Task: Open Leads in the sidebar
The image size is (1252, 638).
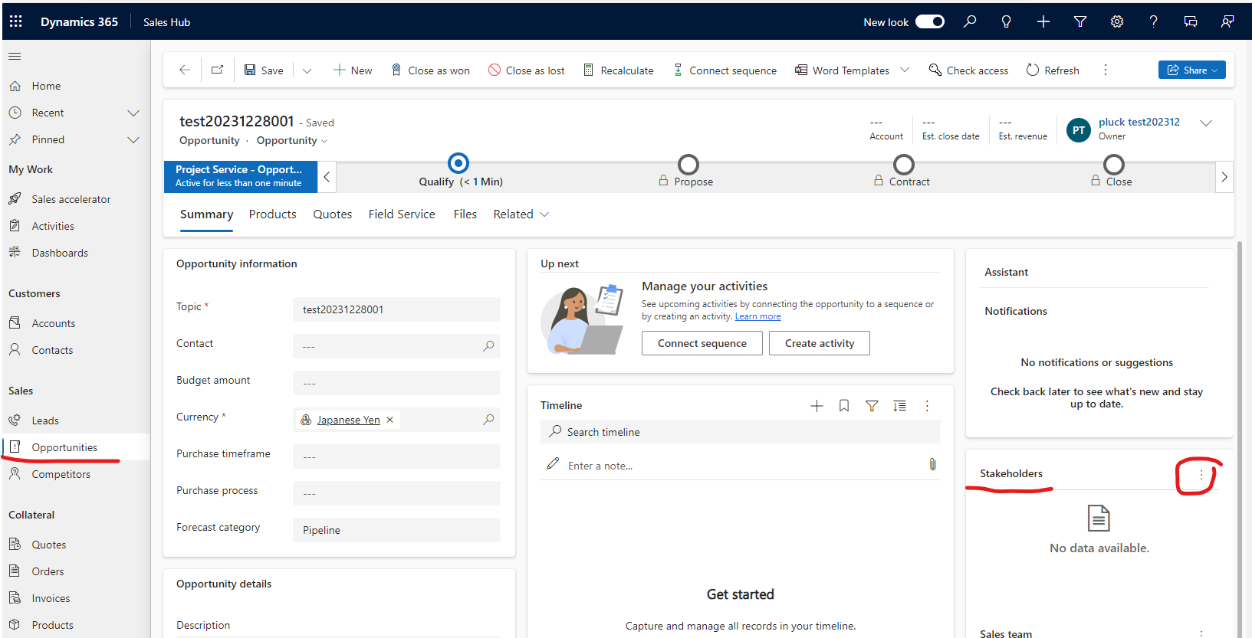Action: pos(45,420)
